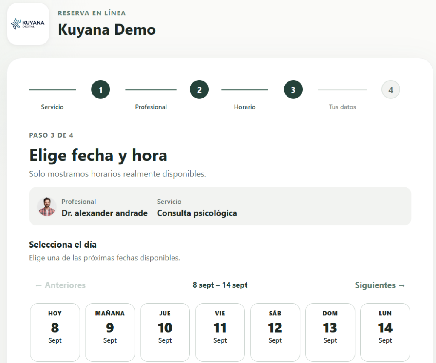Go to step 1 circle

[100, 89]
